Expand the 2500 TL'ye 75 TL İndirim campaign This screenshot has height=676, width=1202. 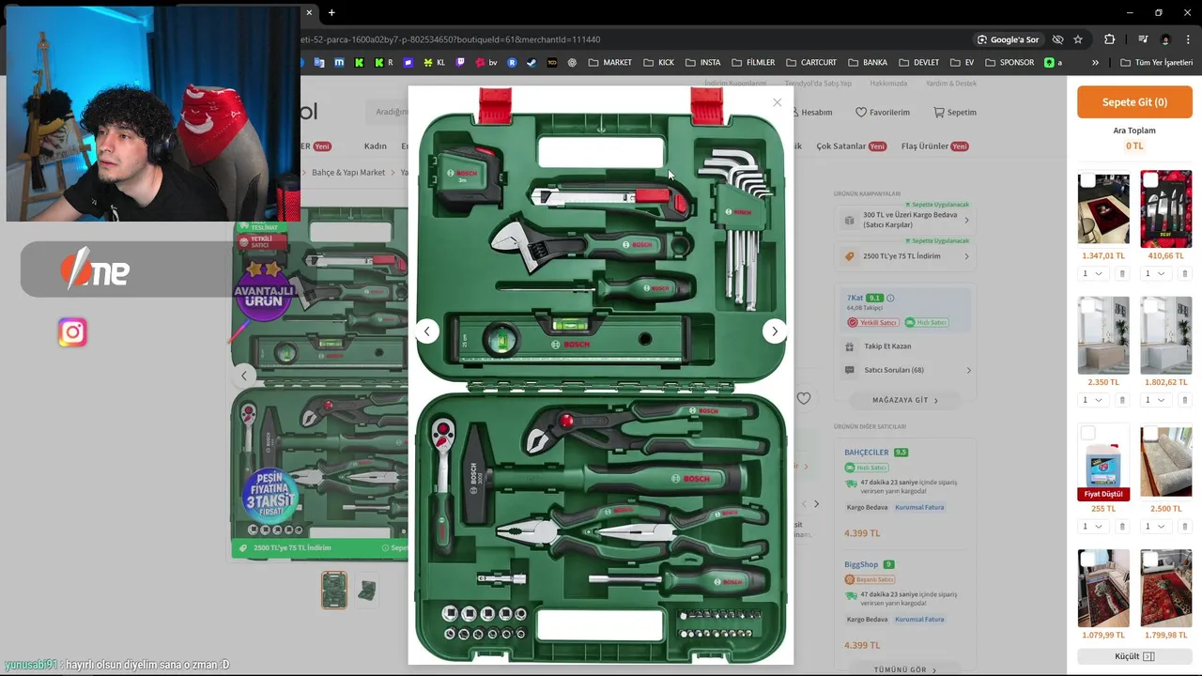click(x=906, y=256)
